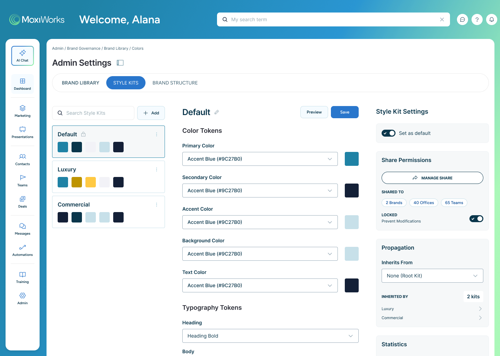500x356 pixels.
Task: Click the 2 kits count badge
Action: tap(473, 297)
